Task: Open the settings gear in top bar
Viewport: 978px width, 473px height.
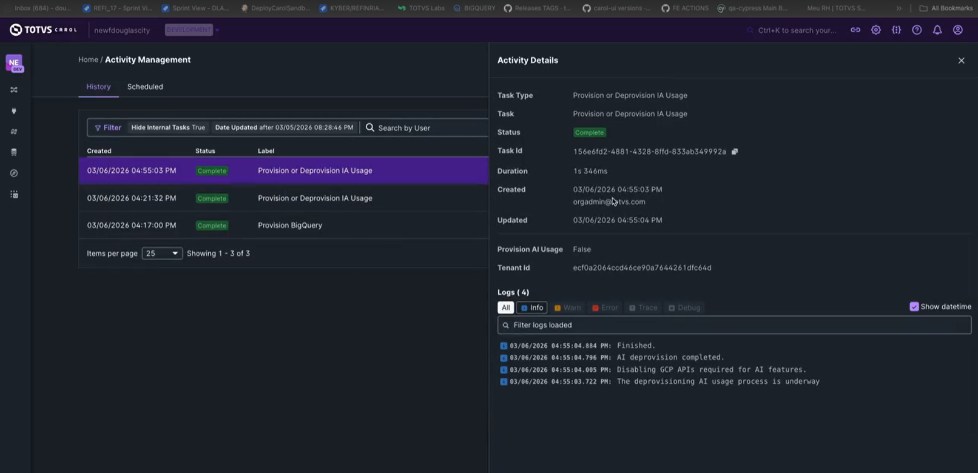Action: tap(875, 30)
